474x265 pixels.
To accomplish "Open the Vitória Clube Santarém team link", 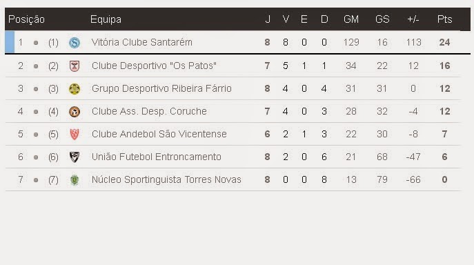I will point(141,42).
